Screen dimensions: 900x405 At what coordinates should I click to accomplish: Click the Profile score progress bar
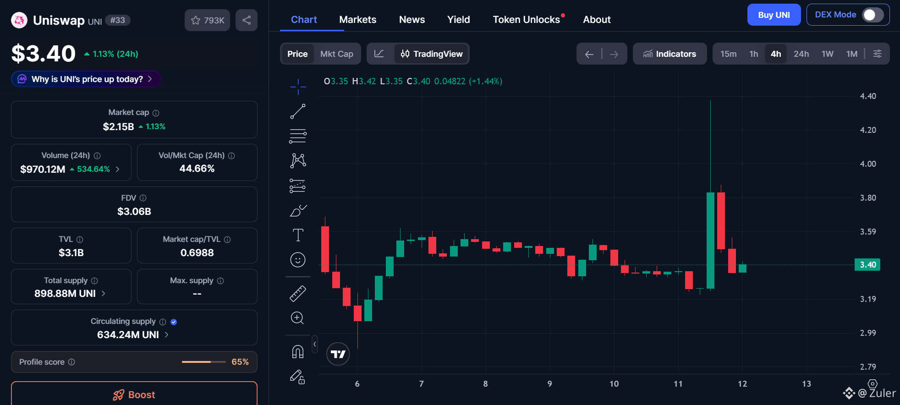[204, 362]
